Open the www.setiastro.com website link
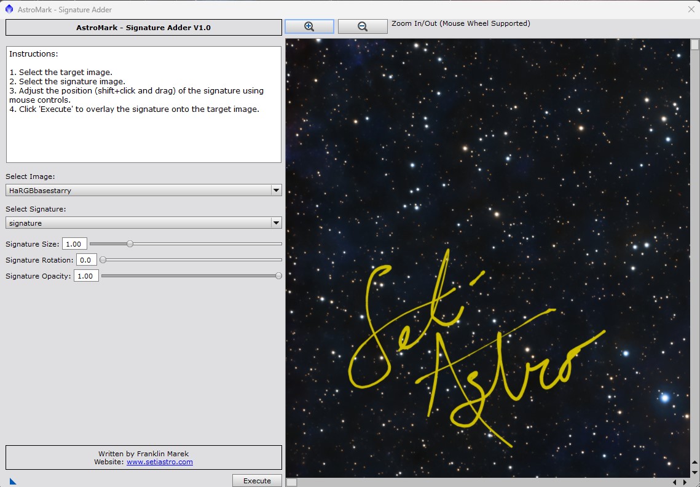The width and height of the screenshot is (700, 487). tap(160, 462)
